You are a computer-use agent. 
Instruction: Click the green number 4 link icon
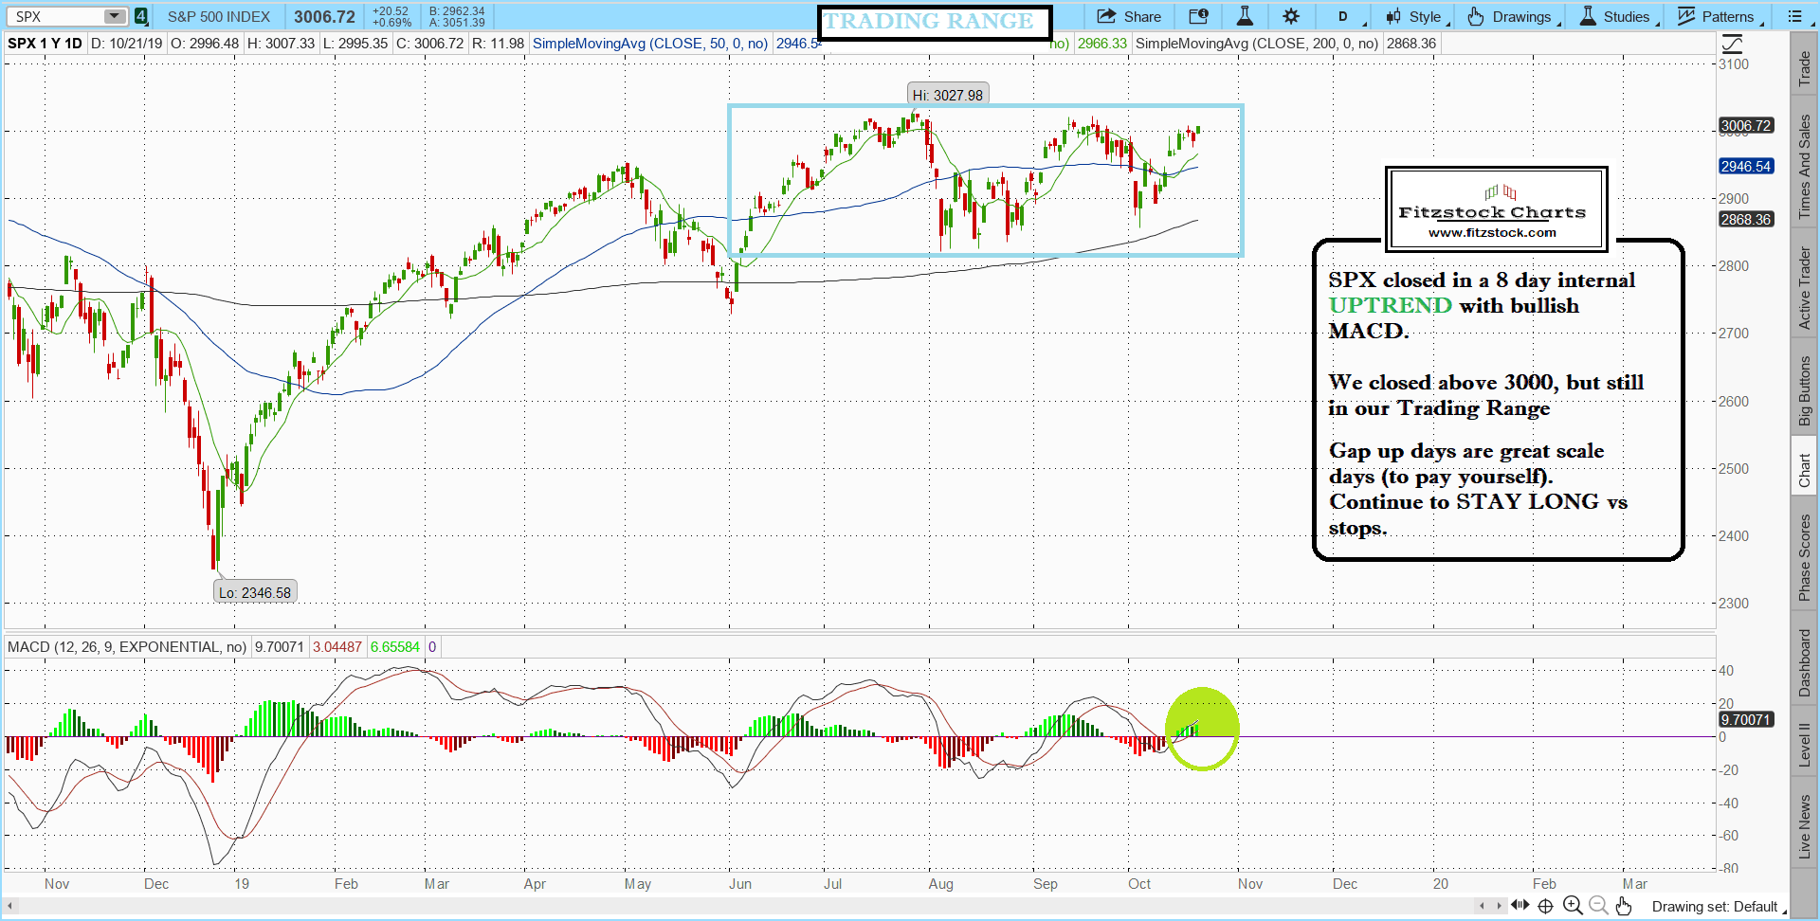pos(141,17)
